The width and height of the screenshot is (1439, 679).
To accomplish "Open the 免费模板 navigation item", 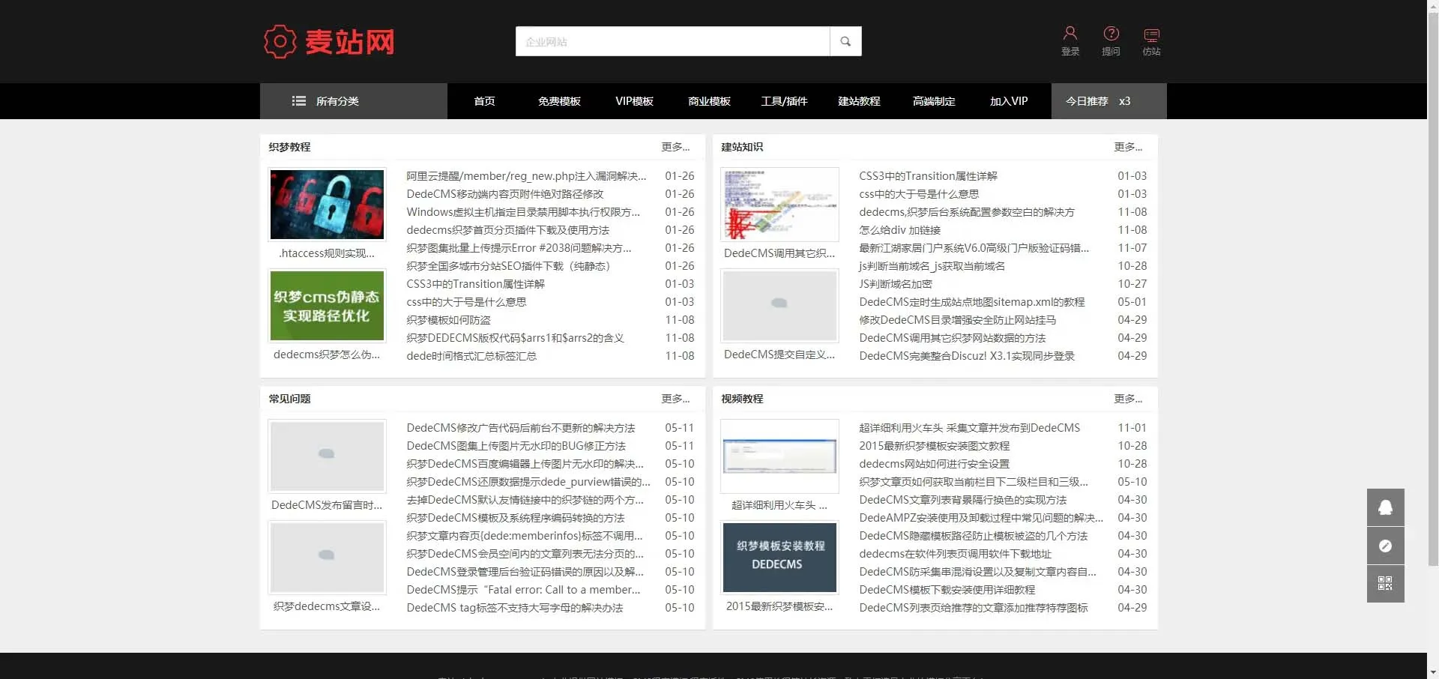I will click(x=558, y=100).
